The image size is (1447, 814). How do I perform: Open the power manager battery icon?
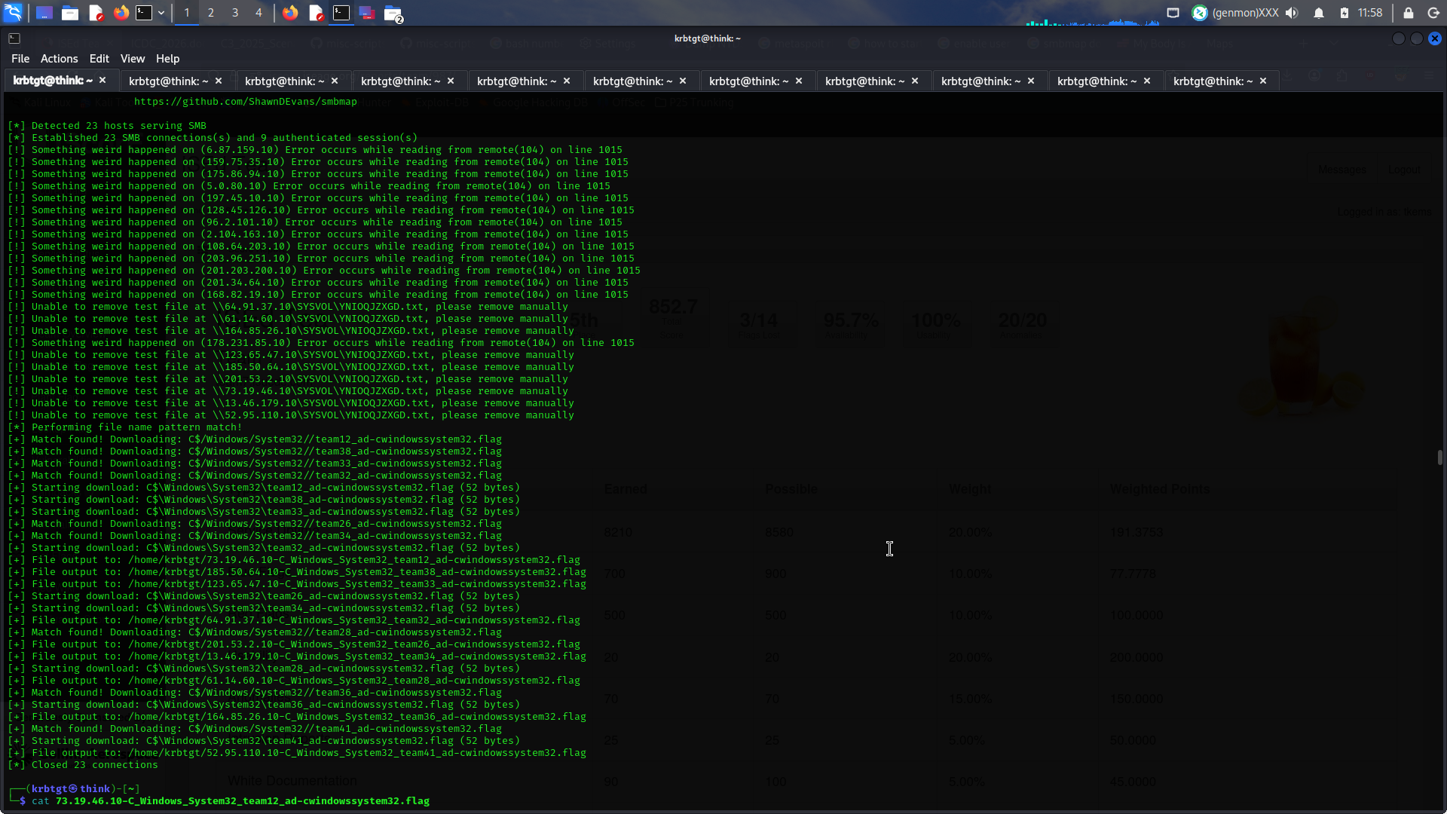[x=1344, y=13]
